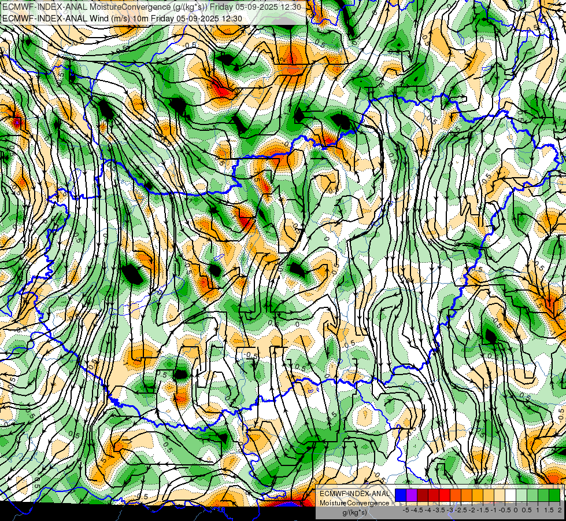
Task: Click the purple legend swatch
Action: point(412,495)
